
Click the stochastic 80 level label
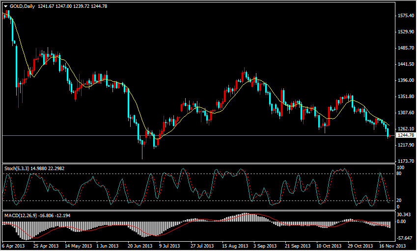pos(399,174)
